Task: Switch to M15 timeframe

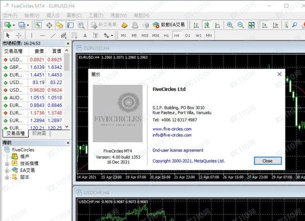Action: click(145, 35)
